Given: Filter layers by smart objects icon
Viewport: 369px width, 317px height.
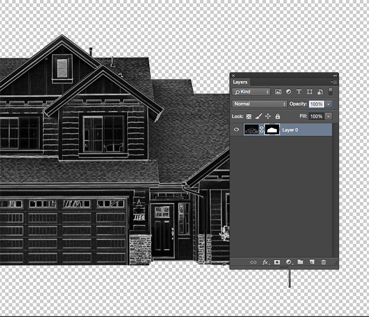Looking at the screenshot, I should pos(320,92).
